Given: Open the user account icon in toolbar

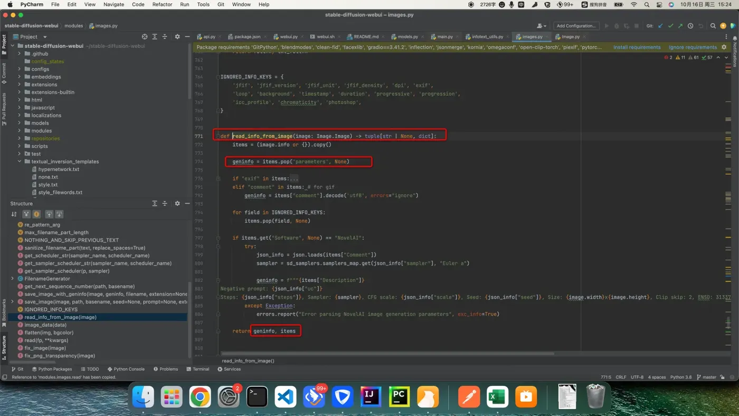Looking at the screenshot, I should [541, 25].
